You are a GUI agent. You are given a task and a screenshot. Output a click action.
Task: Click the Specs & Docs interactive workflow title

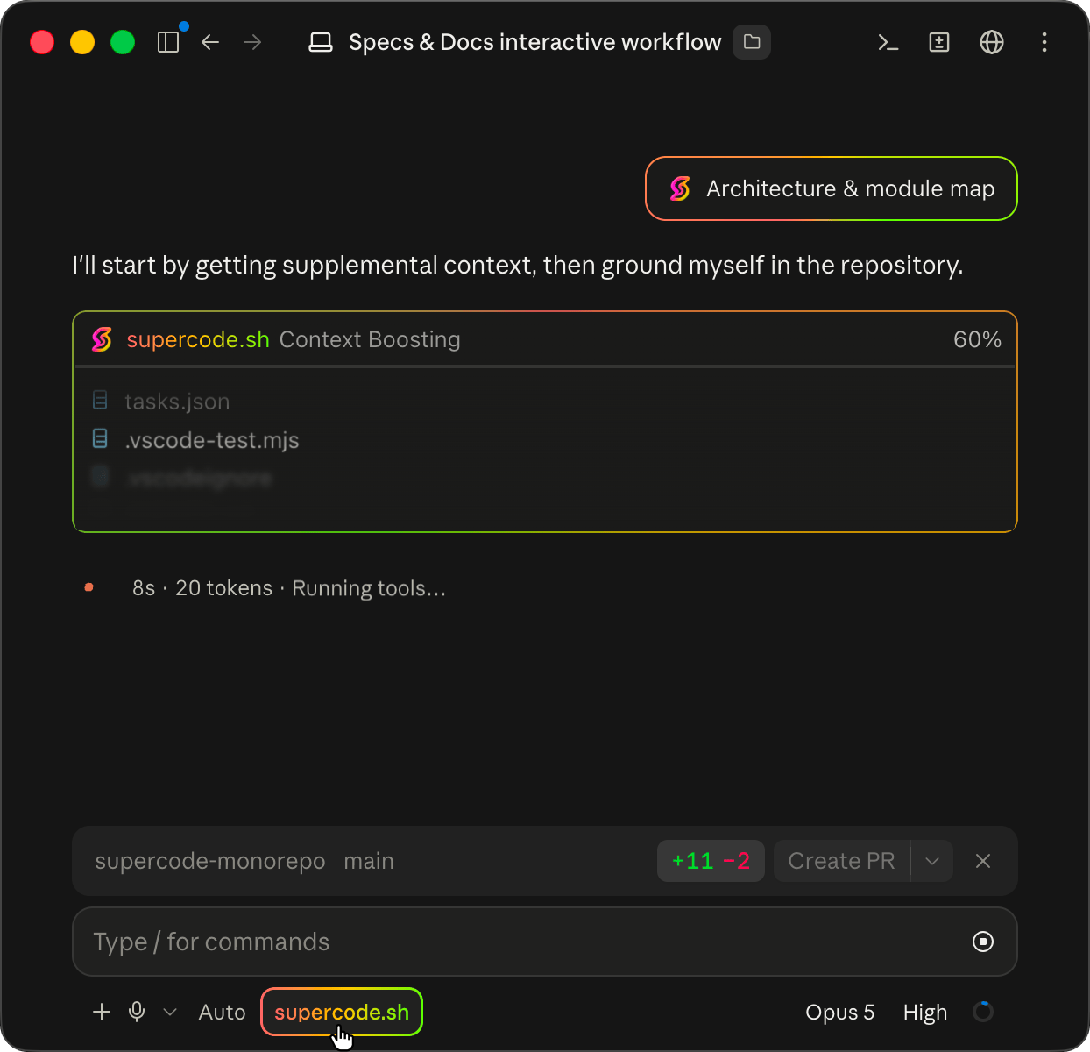pyautogui.click(x=535, y=42)
